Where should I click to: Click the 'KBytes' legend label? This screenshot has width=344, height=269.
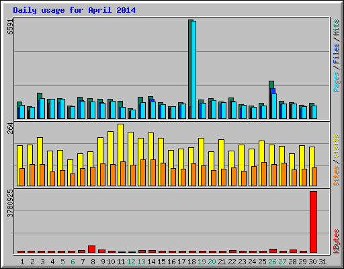click(x=337, y=241)
